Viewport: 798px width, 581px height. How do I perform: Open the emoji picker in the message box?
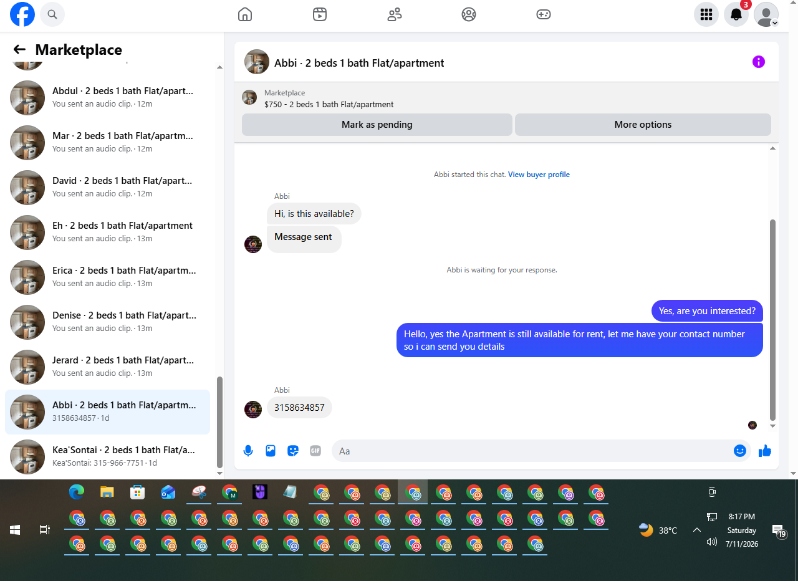[740, 451]
